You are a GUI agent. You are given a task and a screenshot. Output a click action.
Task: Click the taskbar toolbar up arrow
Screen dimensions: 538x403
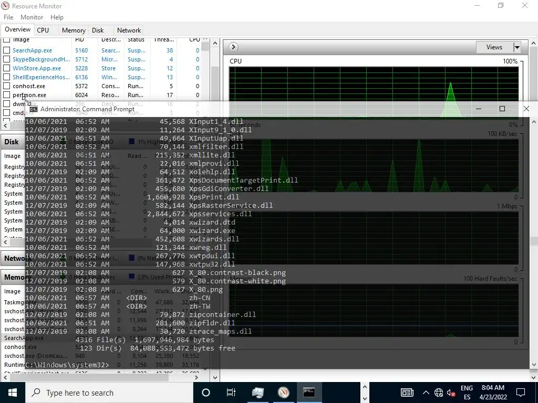365,387
